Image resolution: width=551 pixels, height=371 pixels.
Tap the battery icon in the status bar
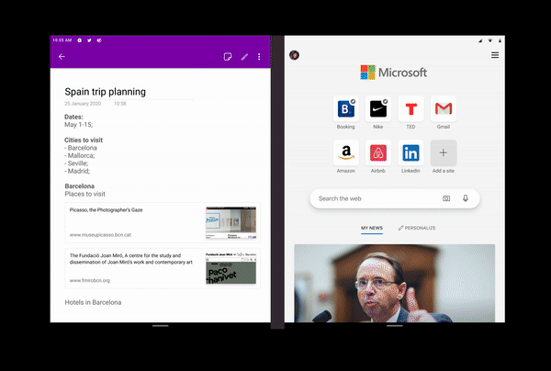(500, 40)
